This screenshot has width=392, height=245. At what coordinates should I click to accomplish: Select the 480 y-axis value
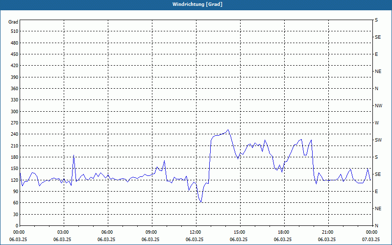coord(15,43)
